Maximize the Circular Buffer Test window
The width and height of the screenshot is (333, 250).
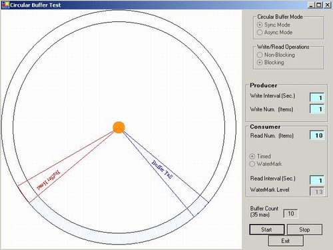(x=319, y=5)
